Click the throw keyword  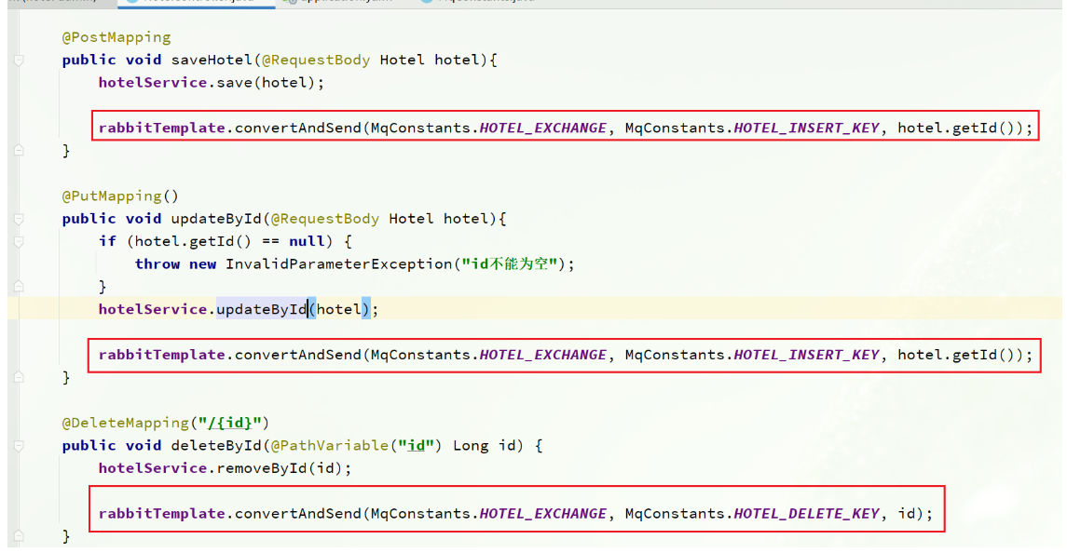157,263
